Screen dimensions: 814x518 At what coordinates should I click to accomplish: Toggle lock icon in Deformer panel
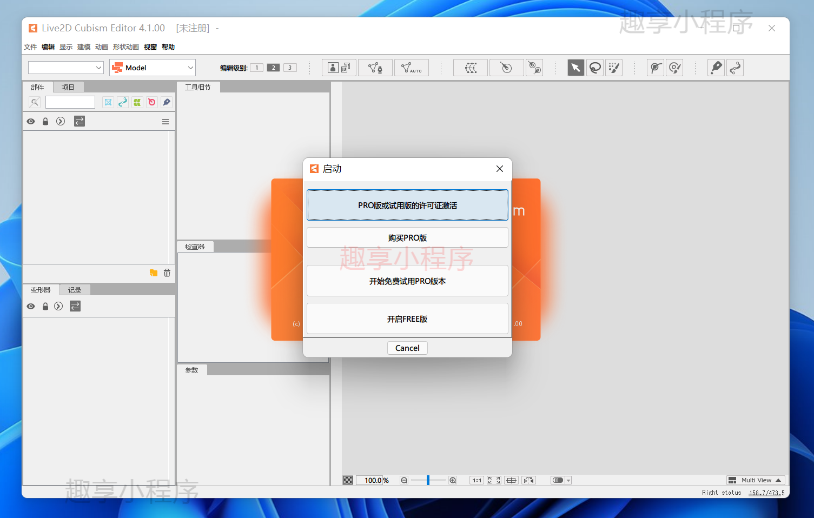coord(45,307)
